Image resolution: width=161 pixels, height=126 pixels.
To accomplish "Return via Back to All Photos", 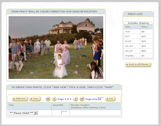I will pos(138,64).
